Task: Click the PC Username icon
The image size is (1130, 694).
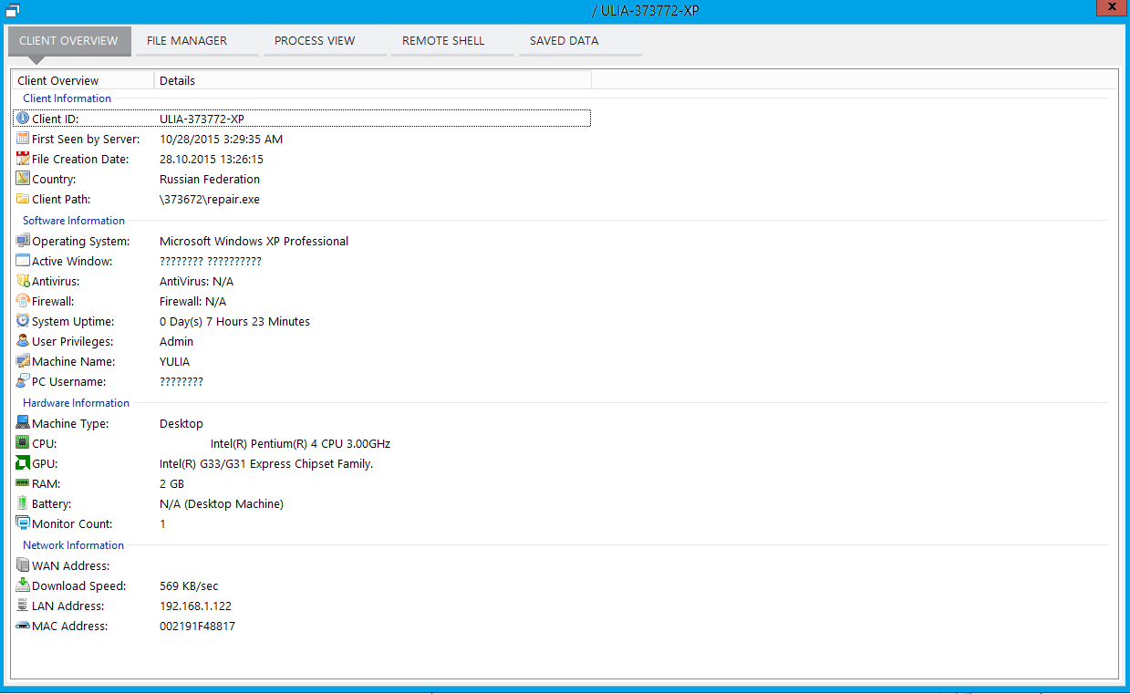Action: tap(23, 381)
